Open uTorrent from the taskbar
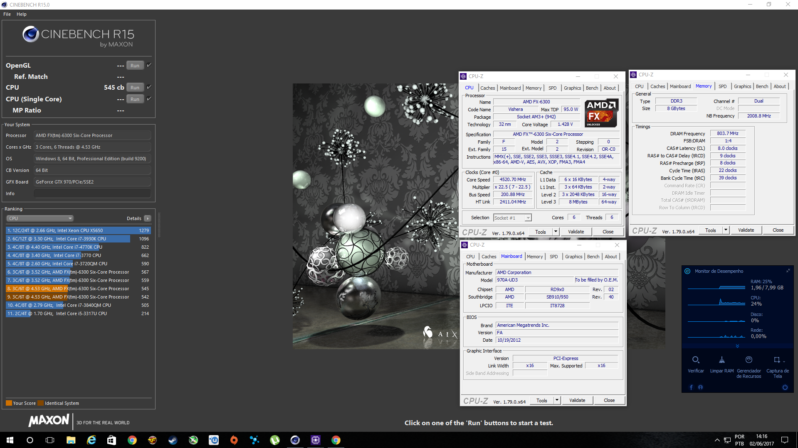 coord(275,440)
